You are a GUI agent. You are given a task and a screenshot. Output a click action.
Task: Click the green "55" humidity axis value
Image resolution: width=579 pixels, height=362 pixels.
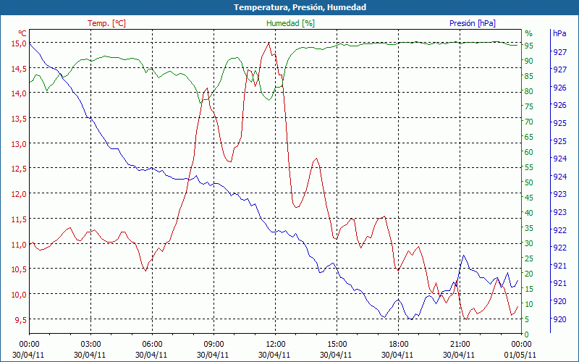coord(529,167)
